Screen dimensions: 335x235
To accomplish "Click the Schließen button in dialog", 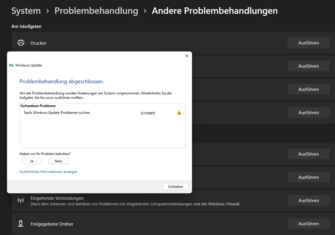I will point(175,186).
